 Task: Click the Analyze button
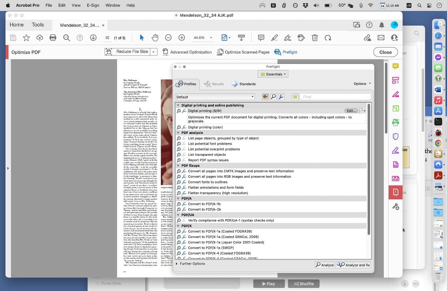(325, 265)
